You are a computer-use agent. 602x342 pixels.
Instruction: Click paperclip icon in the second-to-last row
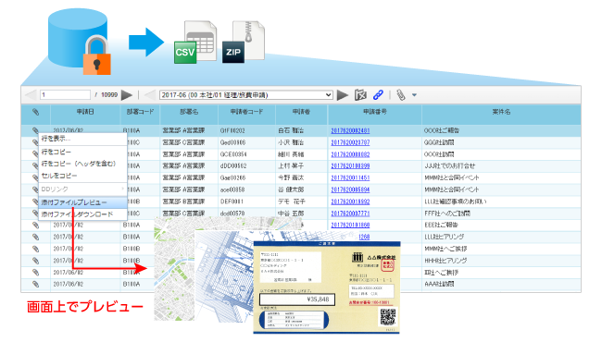point(35,273)
